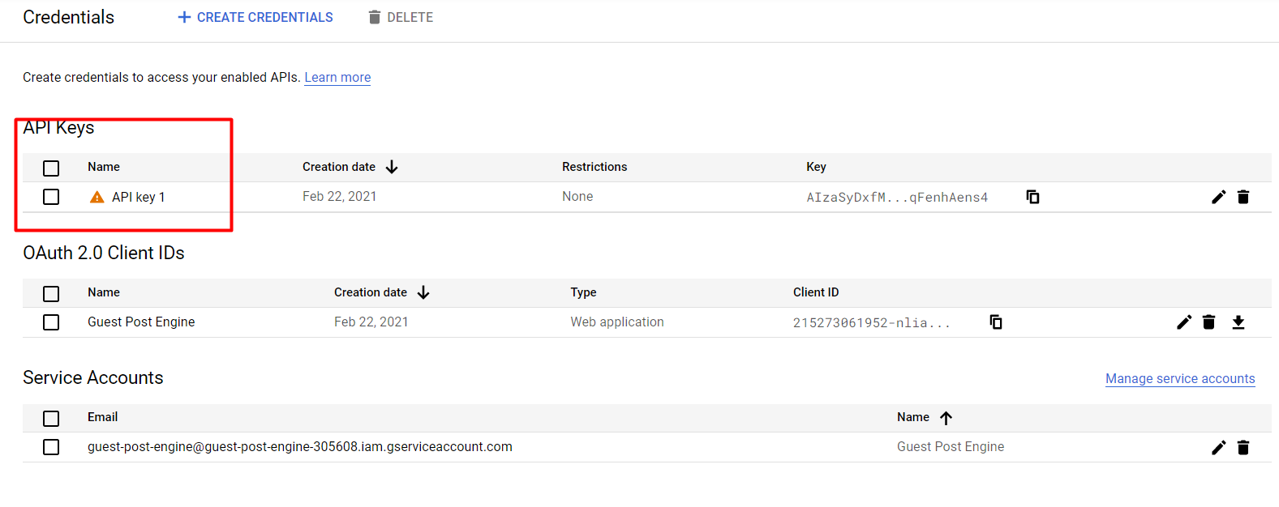The image size is (1279, 507).
Task: Select the API key 1 checkbox
Action: 51,197
